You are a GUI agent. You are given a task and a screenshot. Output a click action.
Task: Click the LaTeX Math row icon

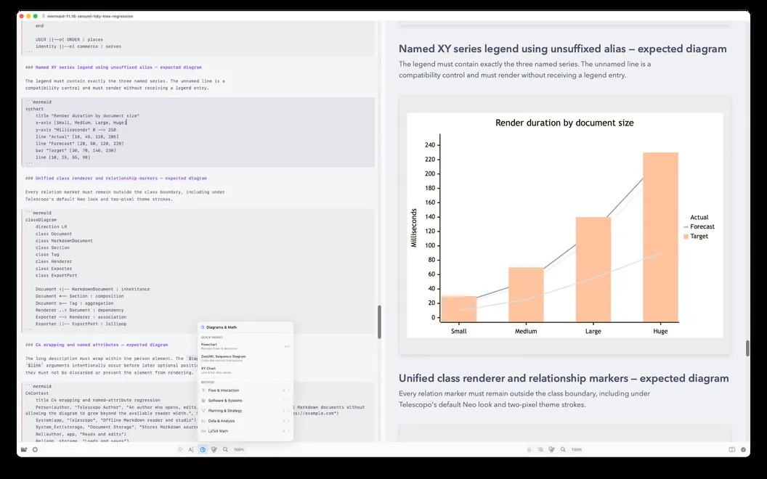pos(203,431)
